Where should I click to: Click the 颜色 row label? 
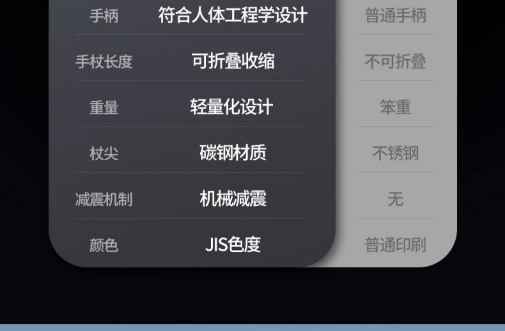tap(104, 245)
